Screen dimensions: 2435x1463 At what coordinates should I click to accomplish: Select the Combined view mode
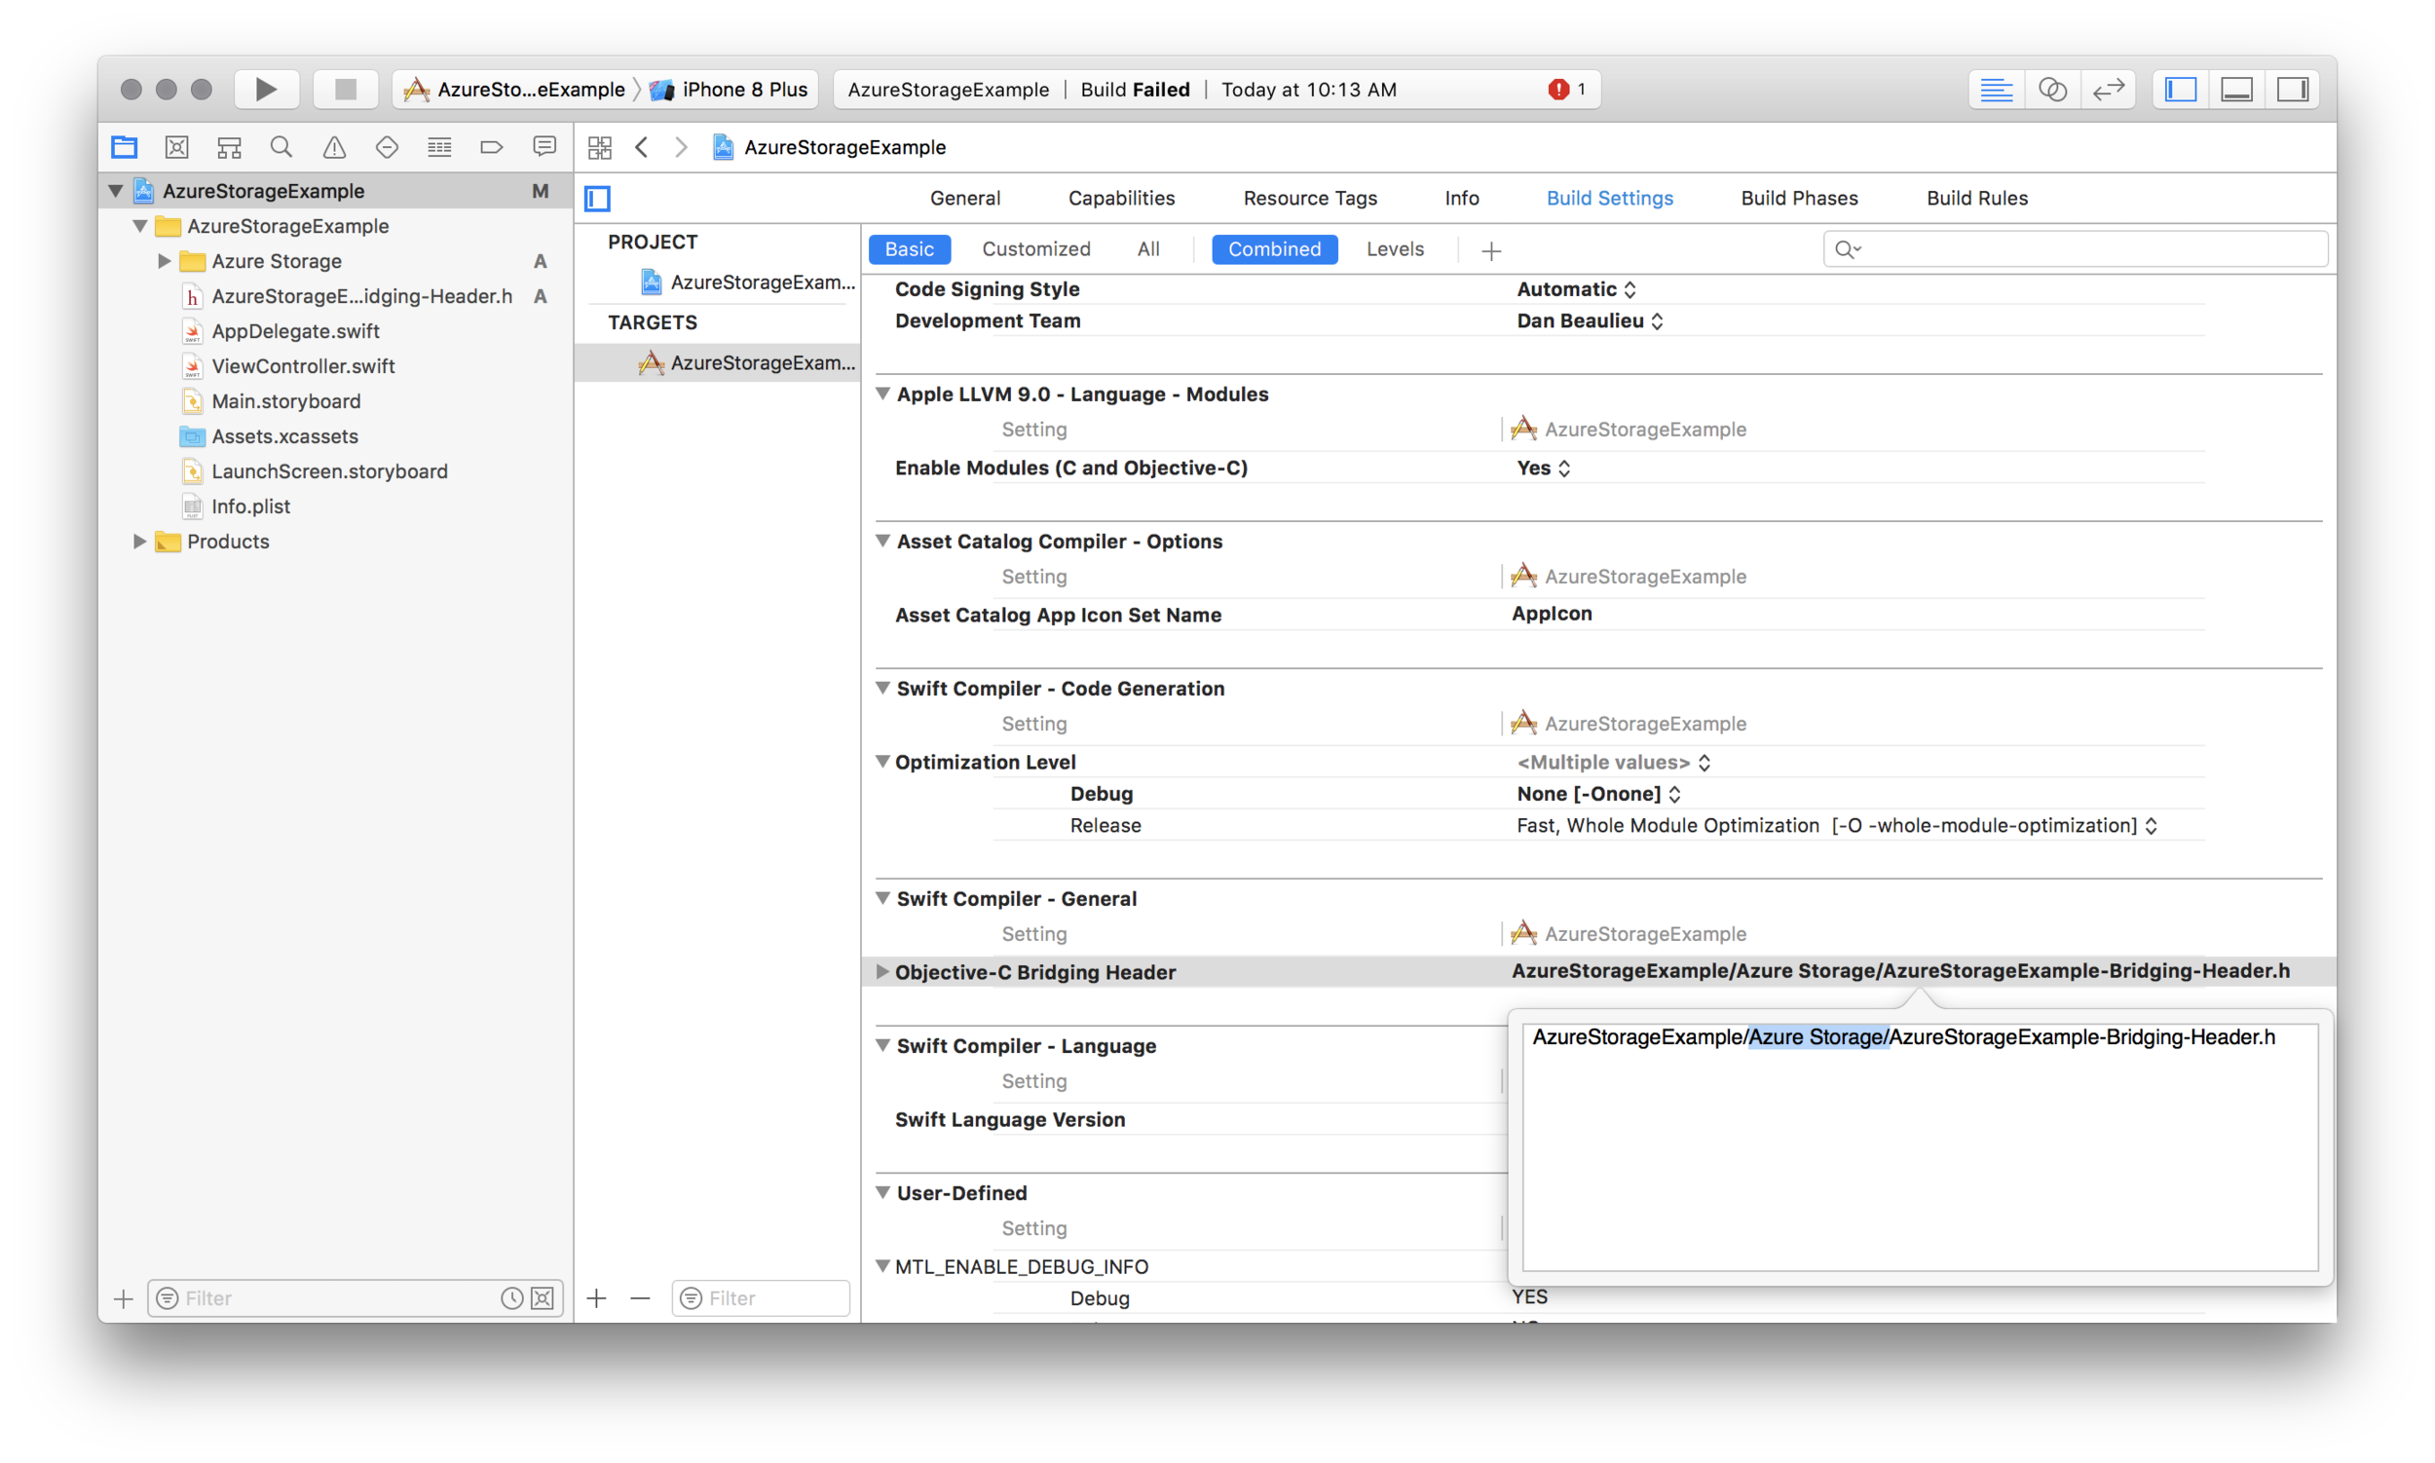[1274, 248]
